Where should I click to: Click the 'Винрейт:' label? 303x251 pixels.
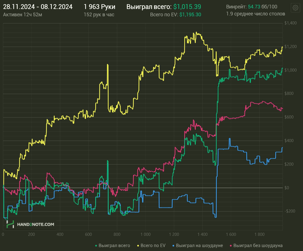click(x=236, y=7)
